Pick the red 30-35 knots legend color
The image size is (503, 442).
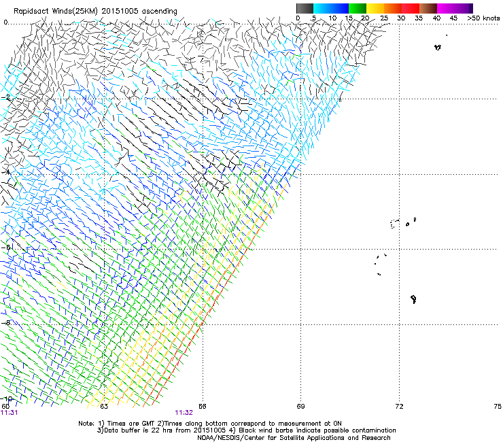[411, 8]
